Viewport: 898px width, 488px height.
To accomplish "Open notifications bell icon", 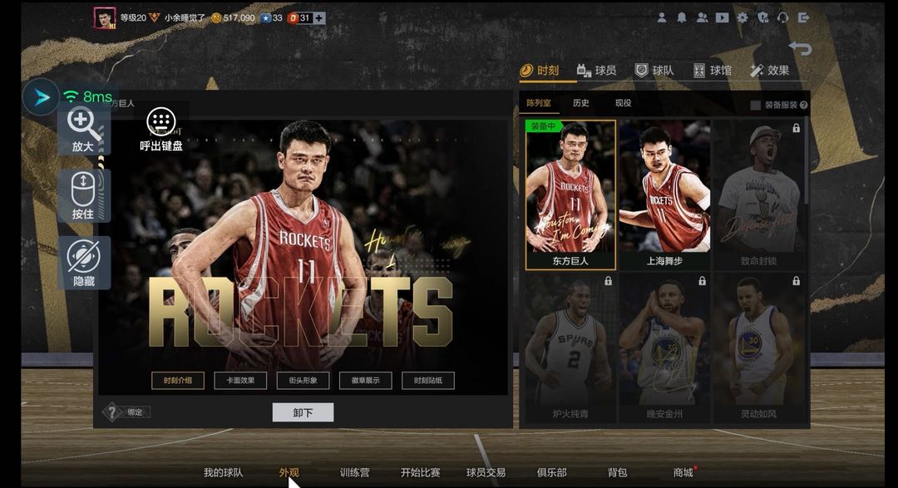I will pyautogui.click(x=682, y=17).
